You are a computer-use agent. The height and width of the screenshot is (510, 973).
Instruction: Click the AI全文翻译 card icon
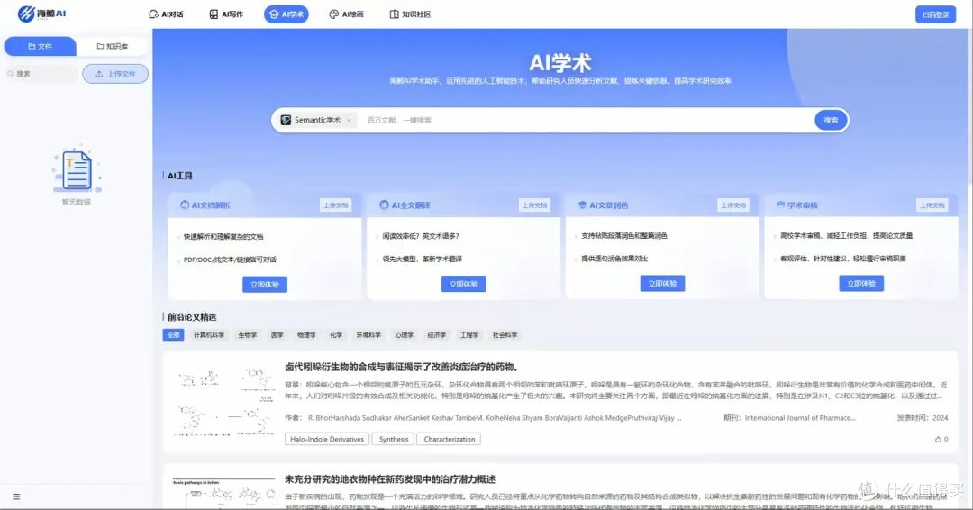(x=384, y=205)
